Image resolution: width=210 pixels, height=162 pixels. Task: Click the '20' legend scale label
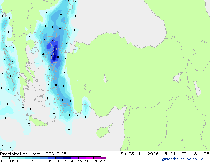click(x=57, y=161)
